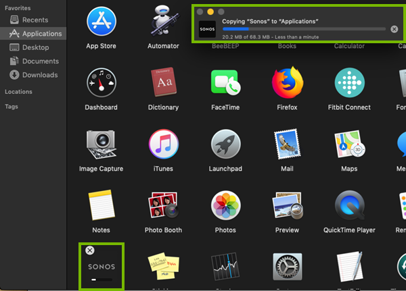Select the Image Capture app

(x=101, y=144)
